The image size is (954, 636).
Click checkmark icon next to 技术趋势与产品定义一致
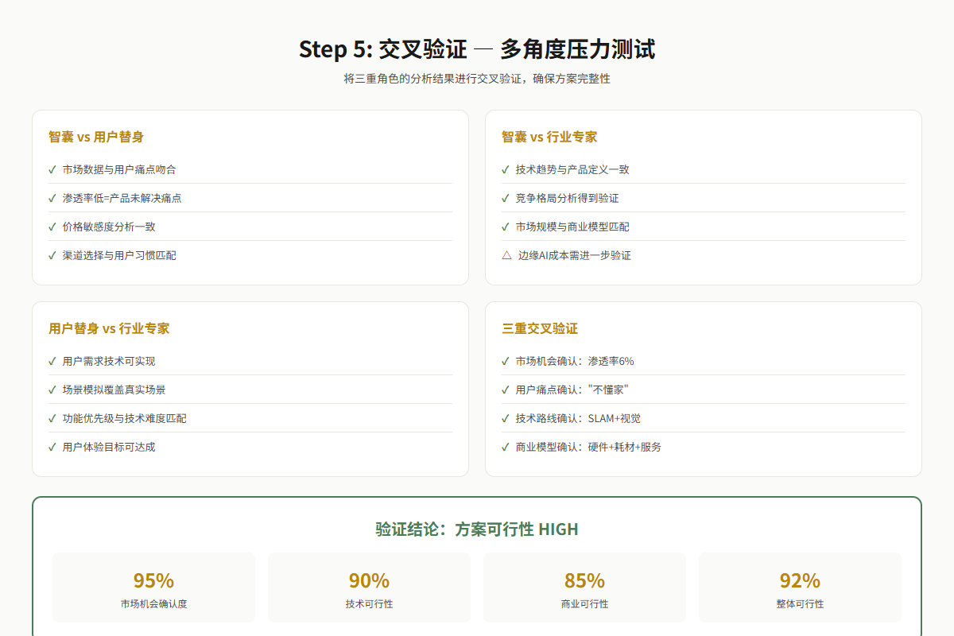click(506, 169)
